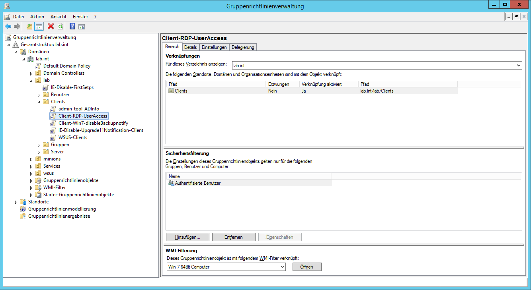The image size is (531, 290).
Task: Expand the Domain Controllers node
Action: click(x=31, y=73)
